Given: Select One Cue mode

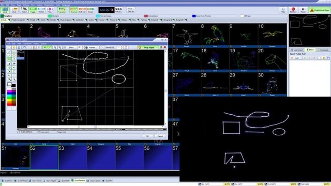Looking at the screenshot, I should pyautogui.click(x=74, y=10).
